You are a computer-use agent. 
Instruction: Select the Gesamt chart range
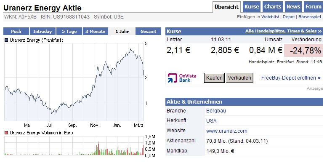click(x=148, y=31)
